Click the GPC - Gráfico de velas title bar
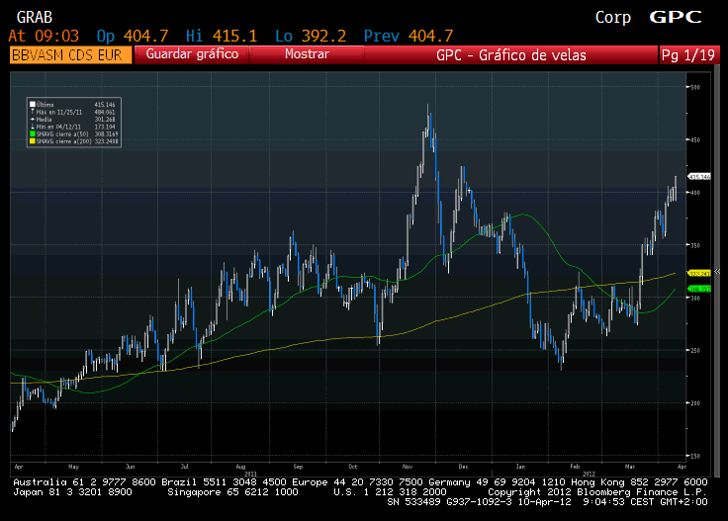The image size is (728, 521). tap(511, 54)
